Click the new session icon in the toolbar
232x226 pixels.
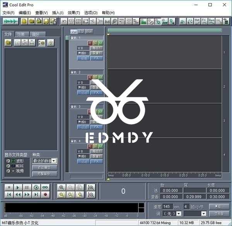[24, 21]
